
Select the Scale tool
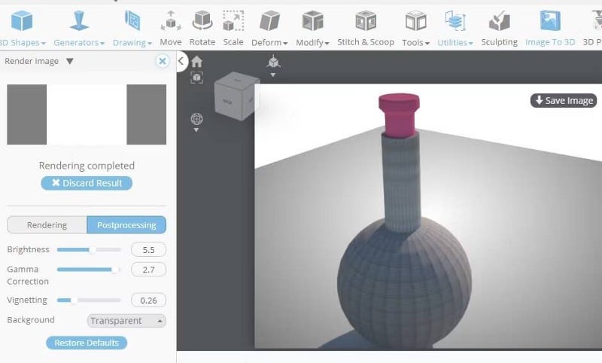(233, 27)
